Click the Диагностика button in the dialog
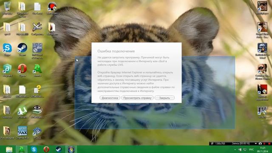272x153 pixels. click(x=110, y=98)
